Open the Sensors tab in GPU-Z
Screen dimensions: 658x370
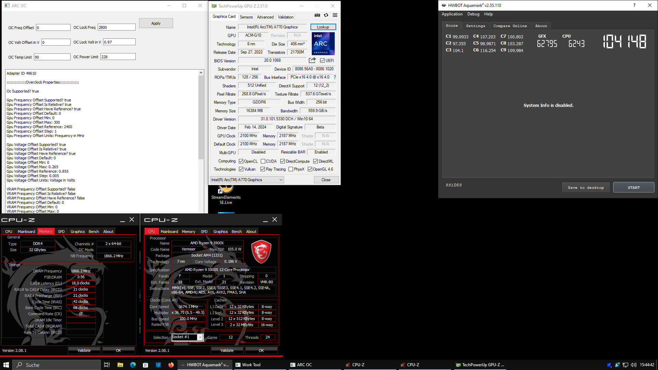point(246,17)
